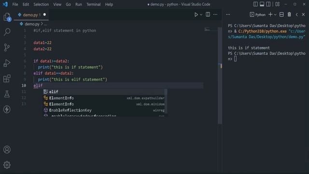This screenshot has height=174, width=309.
Task: Run the Python file with play button
Action: [196, 14]
